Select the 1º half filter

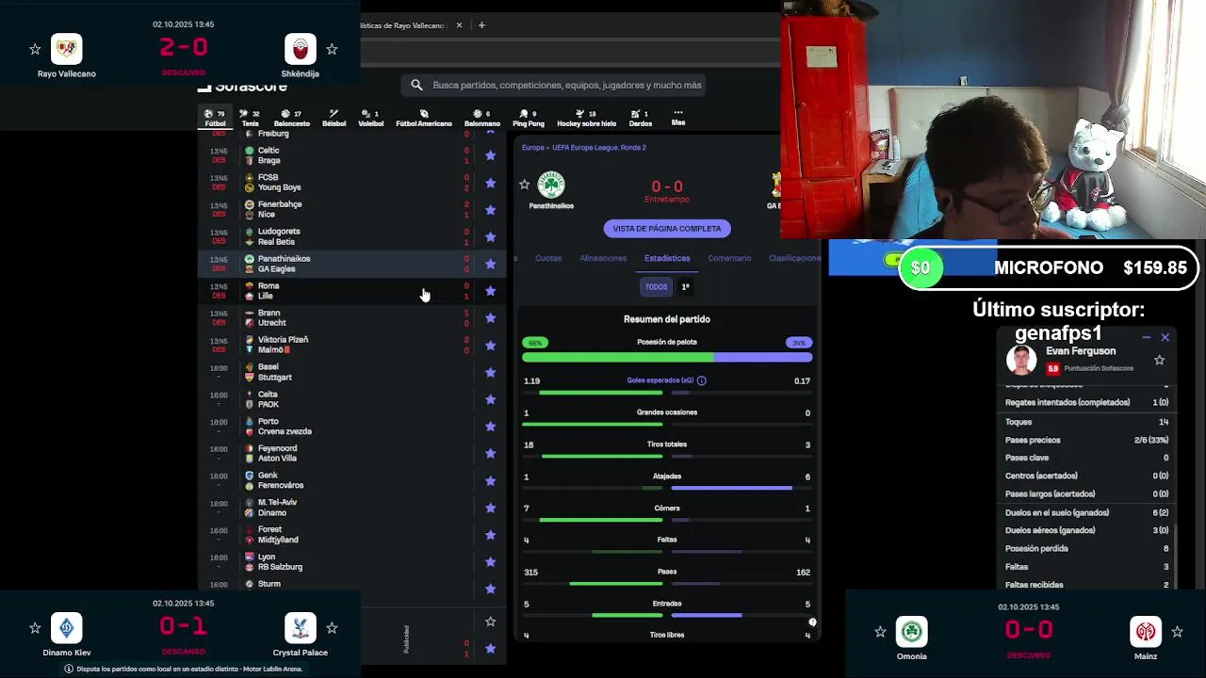(685, 286)
